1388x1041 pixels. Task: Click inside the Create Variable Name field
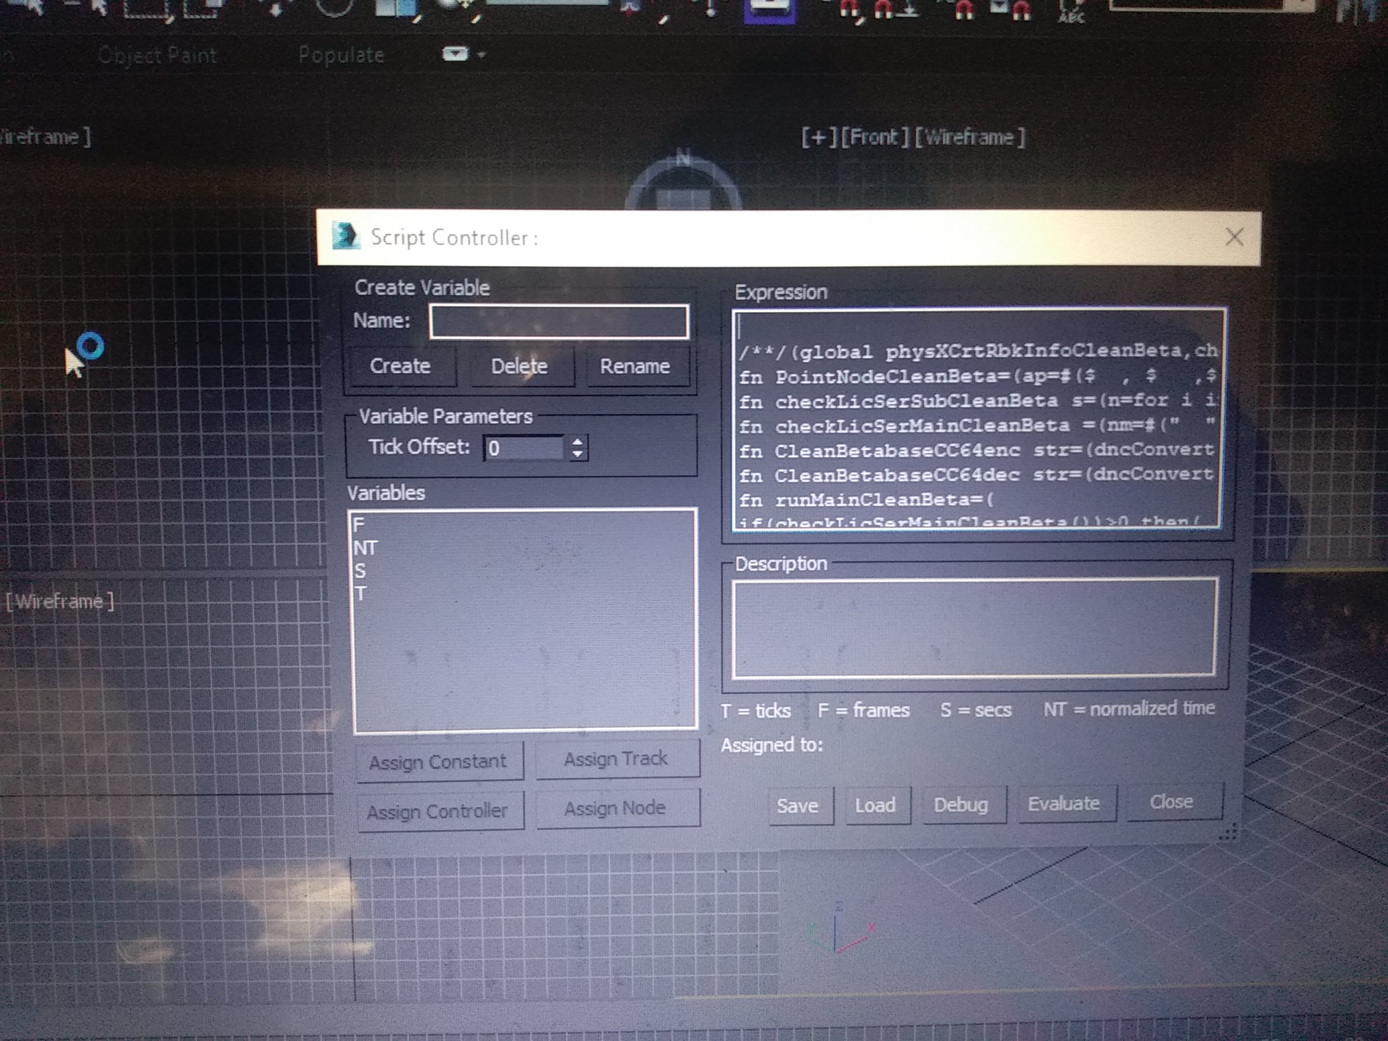(x=558, y=322)
